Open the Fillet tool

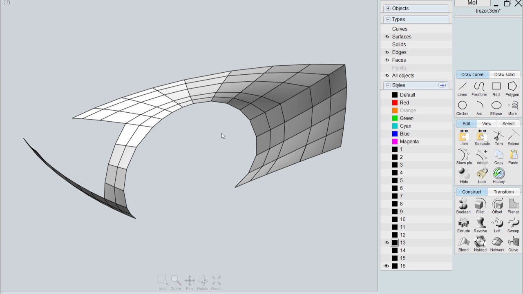(x=480, y=206)
